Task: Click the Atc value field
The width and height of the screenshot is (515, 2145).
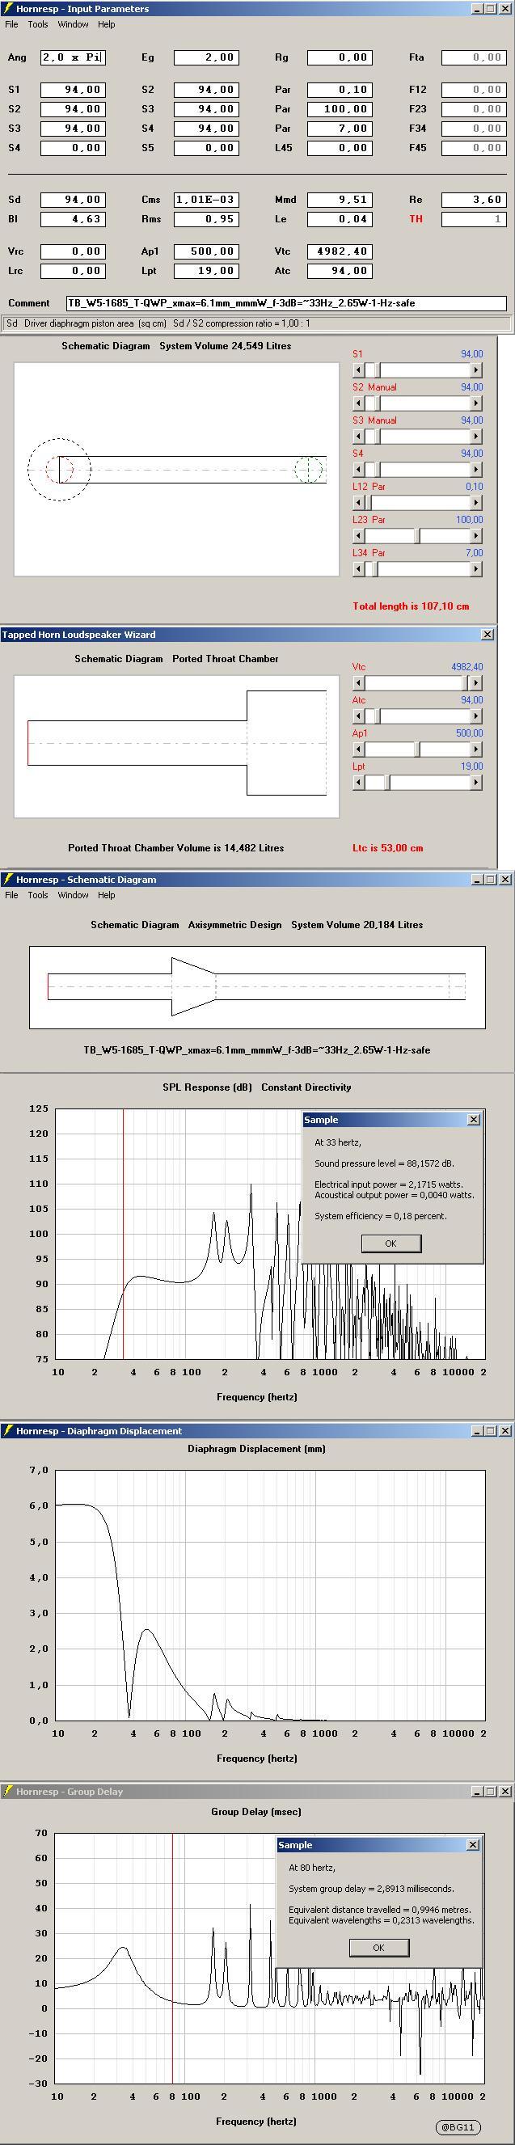Action: point(340,271)
